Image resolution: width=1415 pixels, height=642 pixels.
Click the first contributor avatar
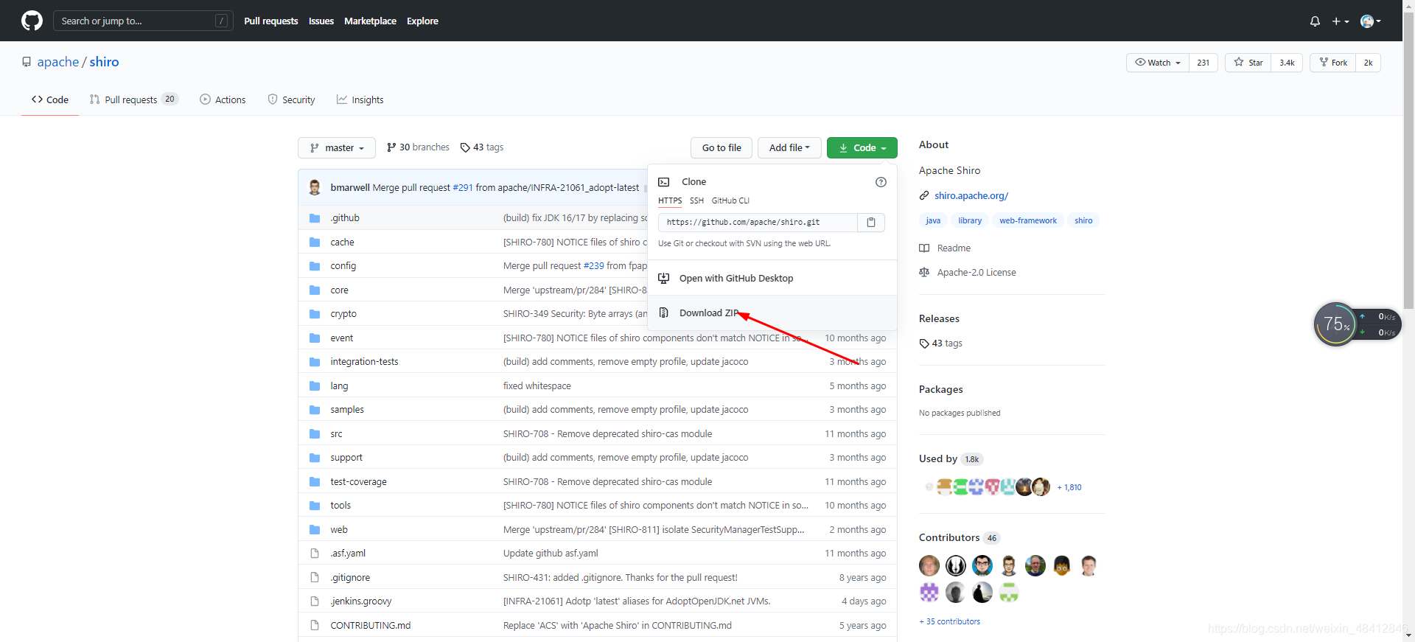(929, 565)
